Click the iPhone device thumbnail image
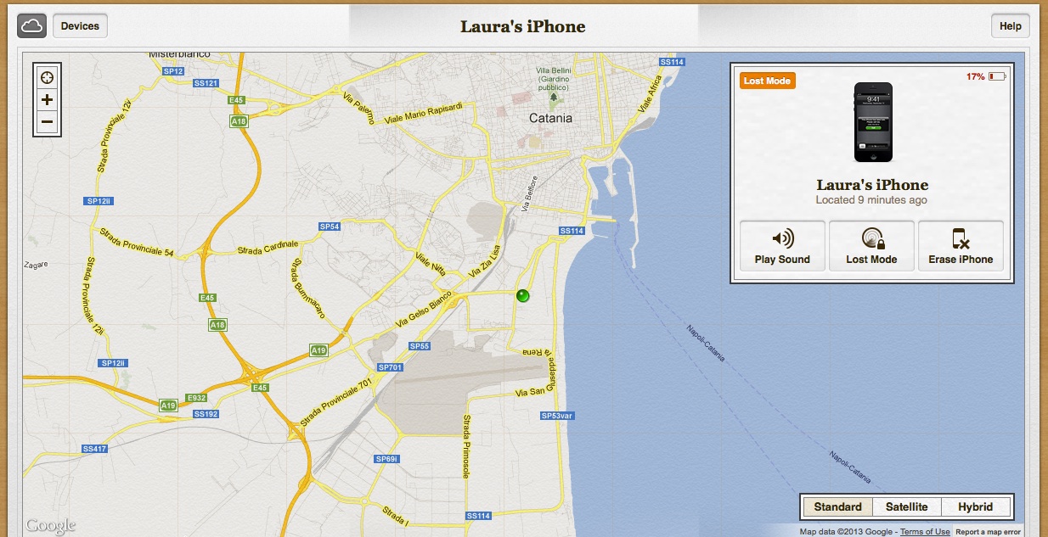 tap(872, 122)
